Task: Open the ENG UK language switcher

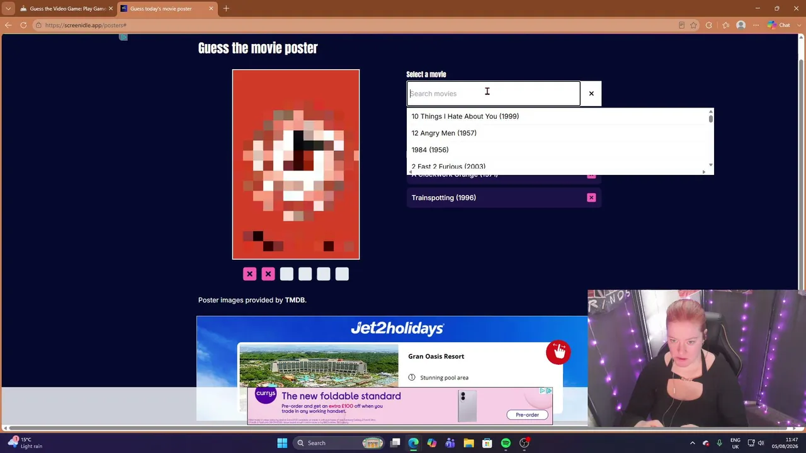Action: pyautogui.click(x=735, y=443)
